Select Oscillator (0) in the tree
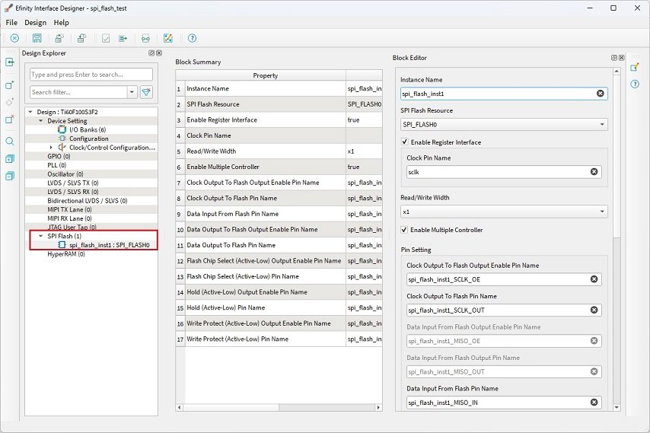This screenshot has height=433, width=650. click(65, 174)
